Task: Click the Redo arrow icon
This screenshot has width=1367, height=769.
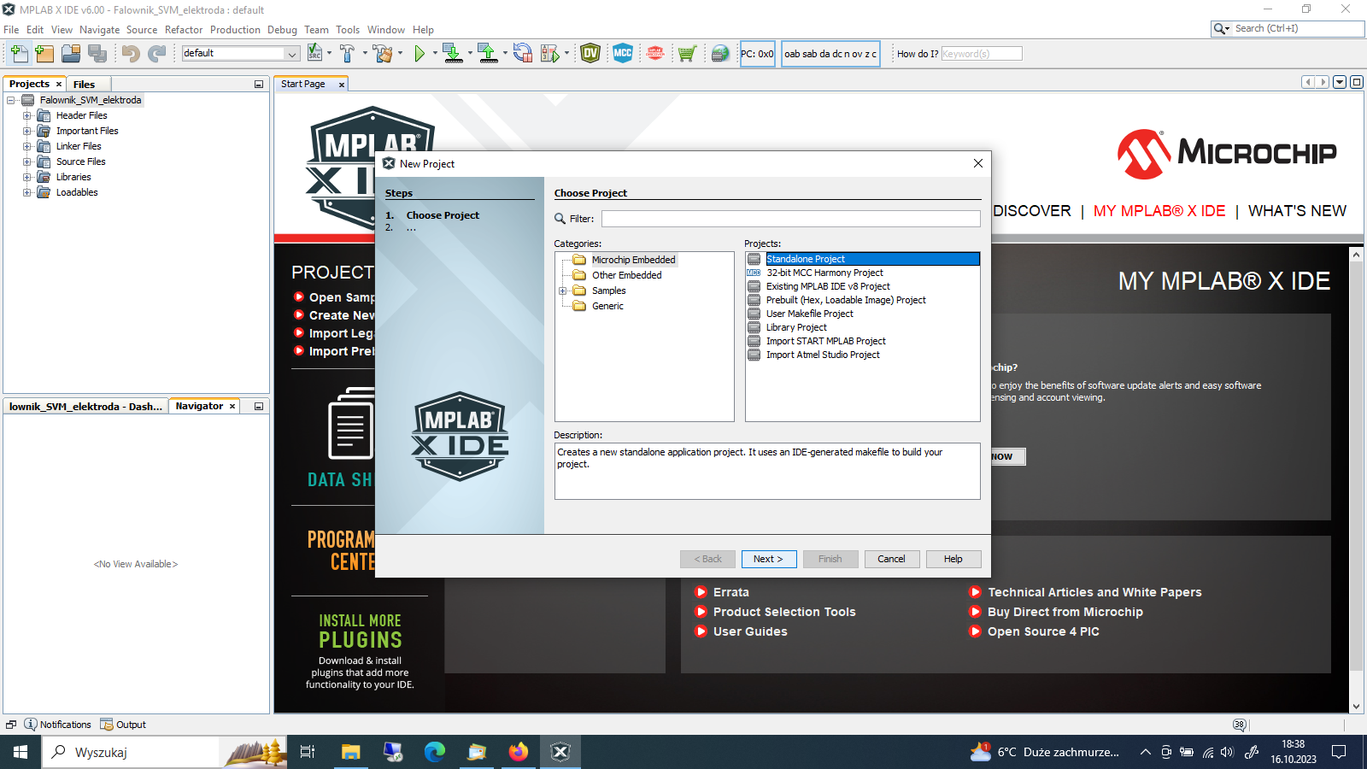Action: pos(157,54)
